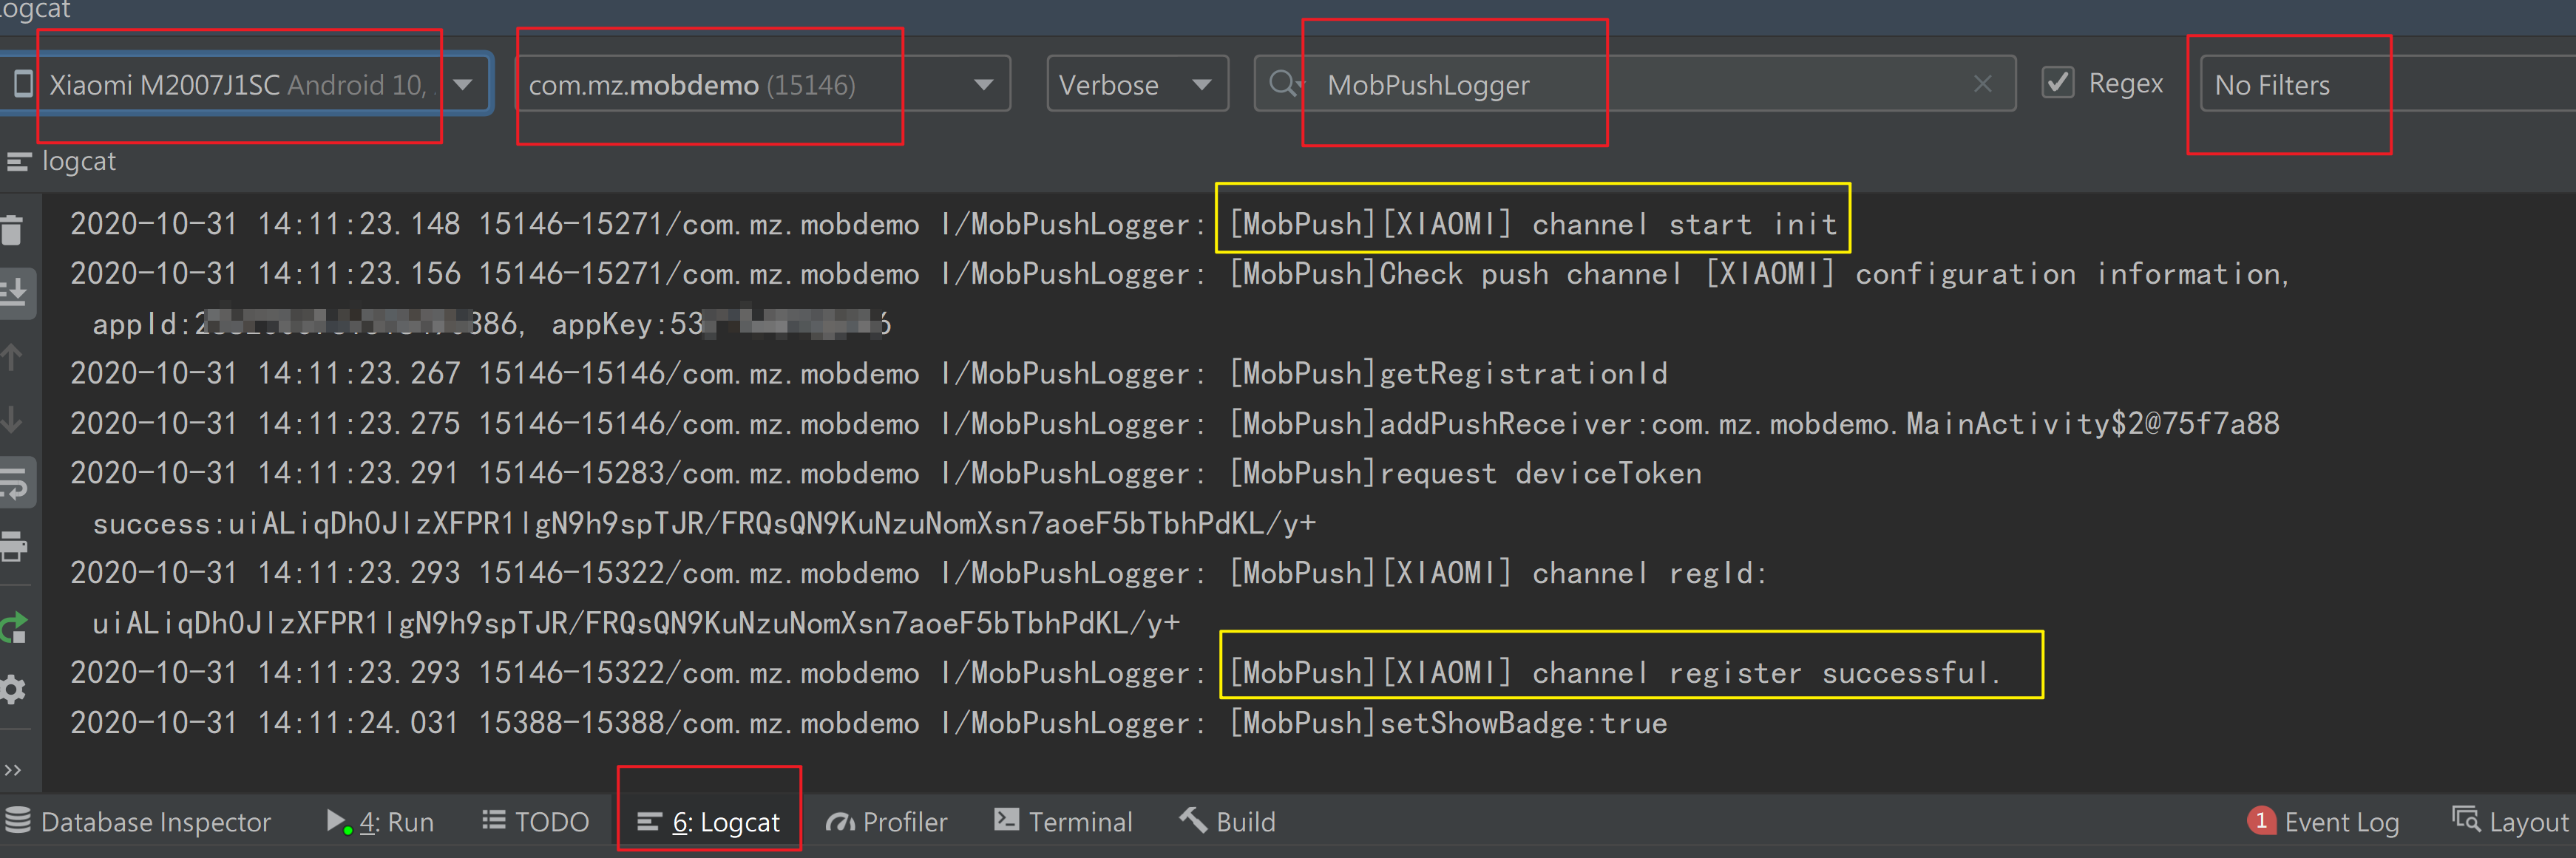Clear the MobPushLogger search text
This screenshot has width=2576, height=858.
click(1982, 85)
